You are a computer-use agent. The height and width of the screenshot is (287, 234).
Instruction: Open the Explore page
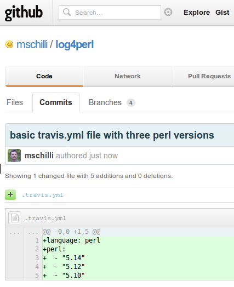coord(197,13)
